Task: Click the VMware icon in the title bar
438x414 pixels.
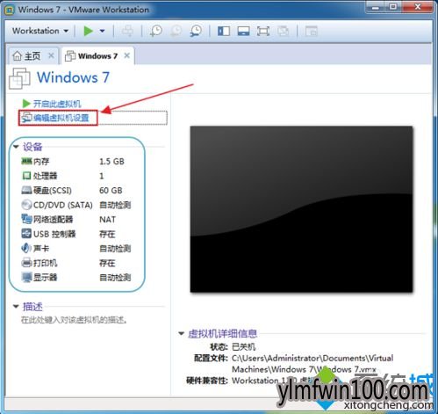Action: coord(9,10)
